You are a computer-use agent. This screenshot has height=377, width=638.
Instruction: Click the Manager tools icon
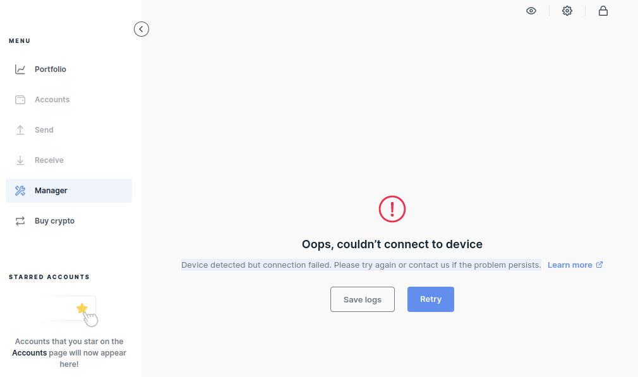(20, 191)
